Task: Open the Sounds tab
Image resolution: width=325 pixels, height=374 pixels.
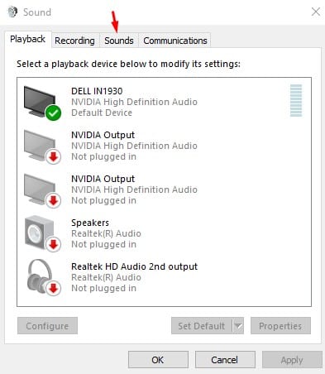Action: 119,41
